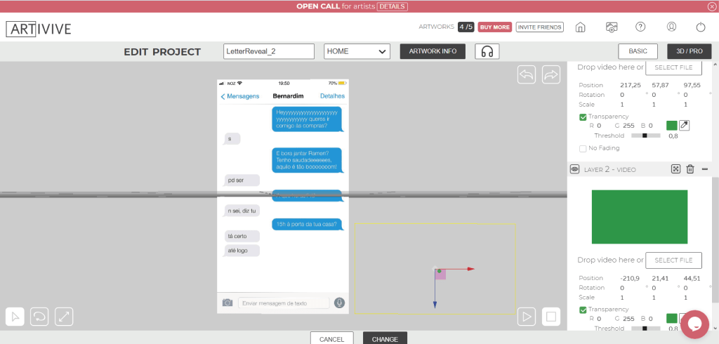The image size is (719, 344).
Task: Open the help question mark icon
Action: click(640, 27)
